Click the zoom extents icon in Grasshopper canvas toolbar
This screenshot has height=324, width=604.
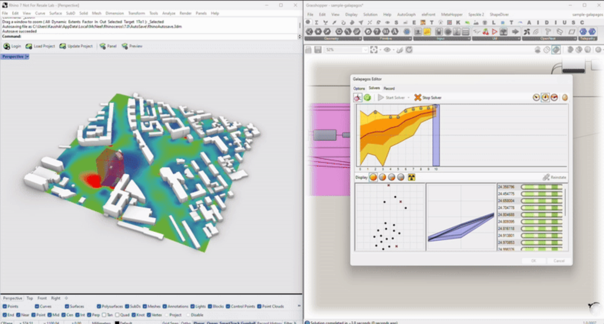click(x=374, y=50)
